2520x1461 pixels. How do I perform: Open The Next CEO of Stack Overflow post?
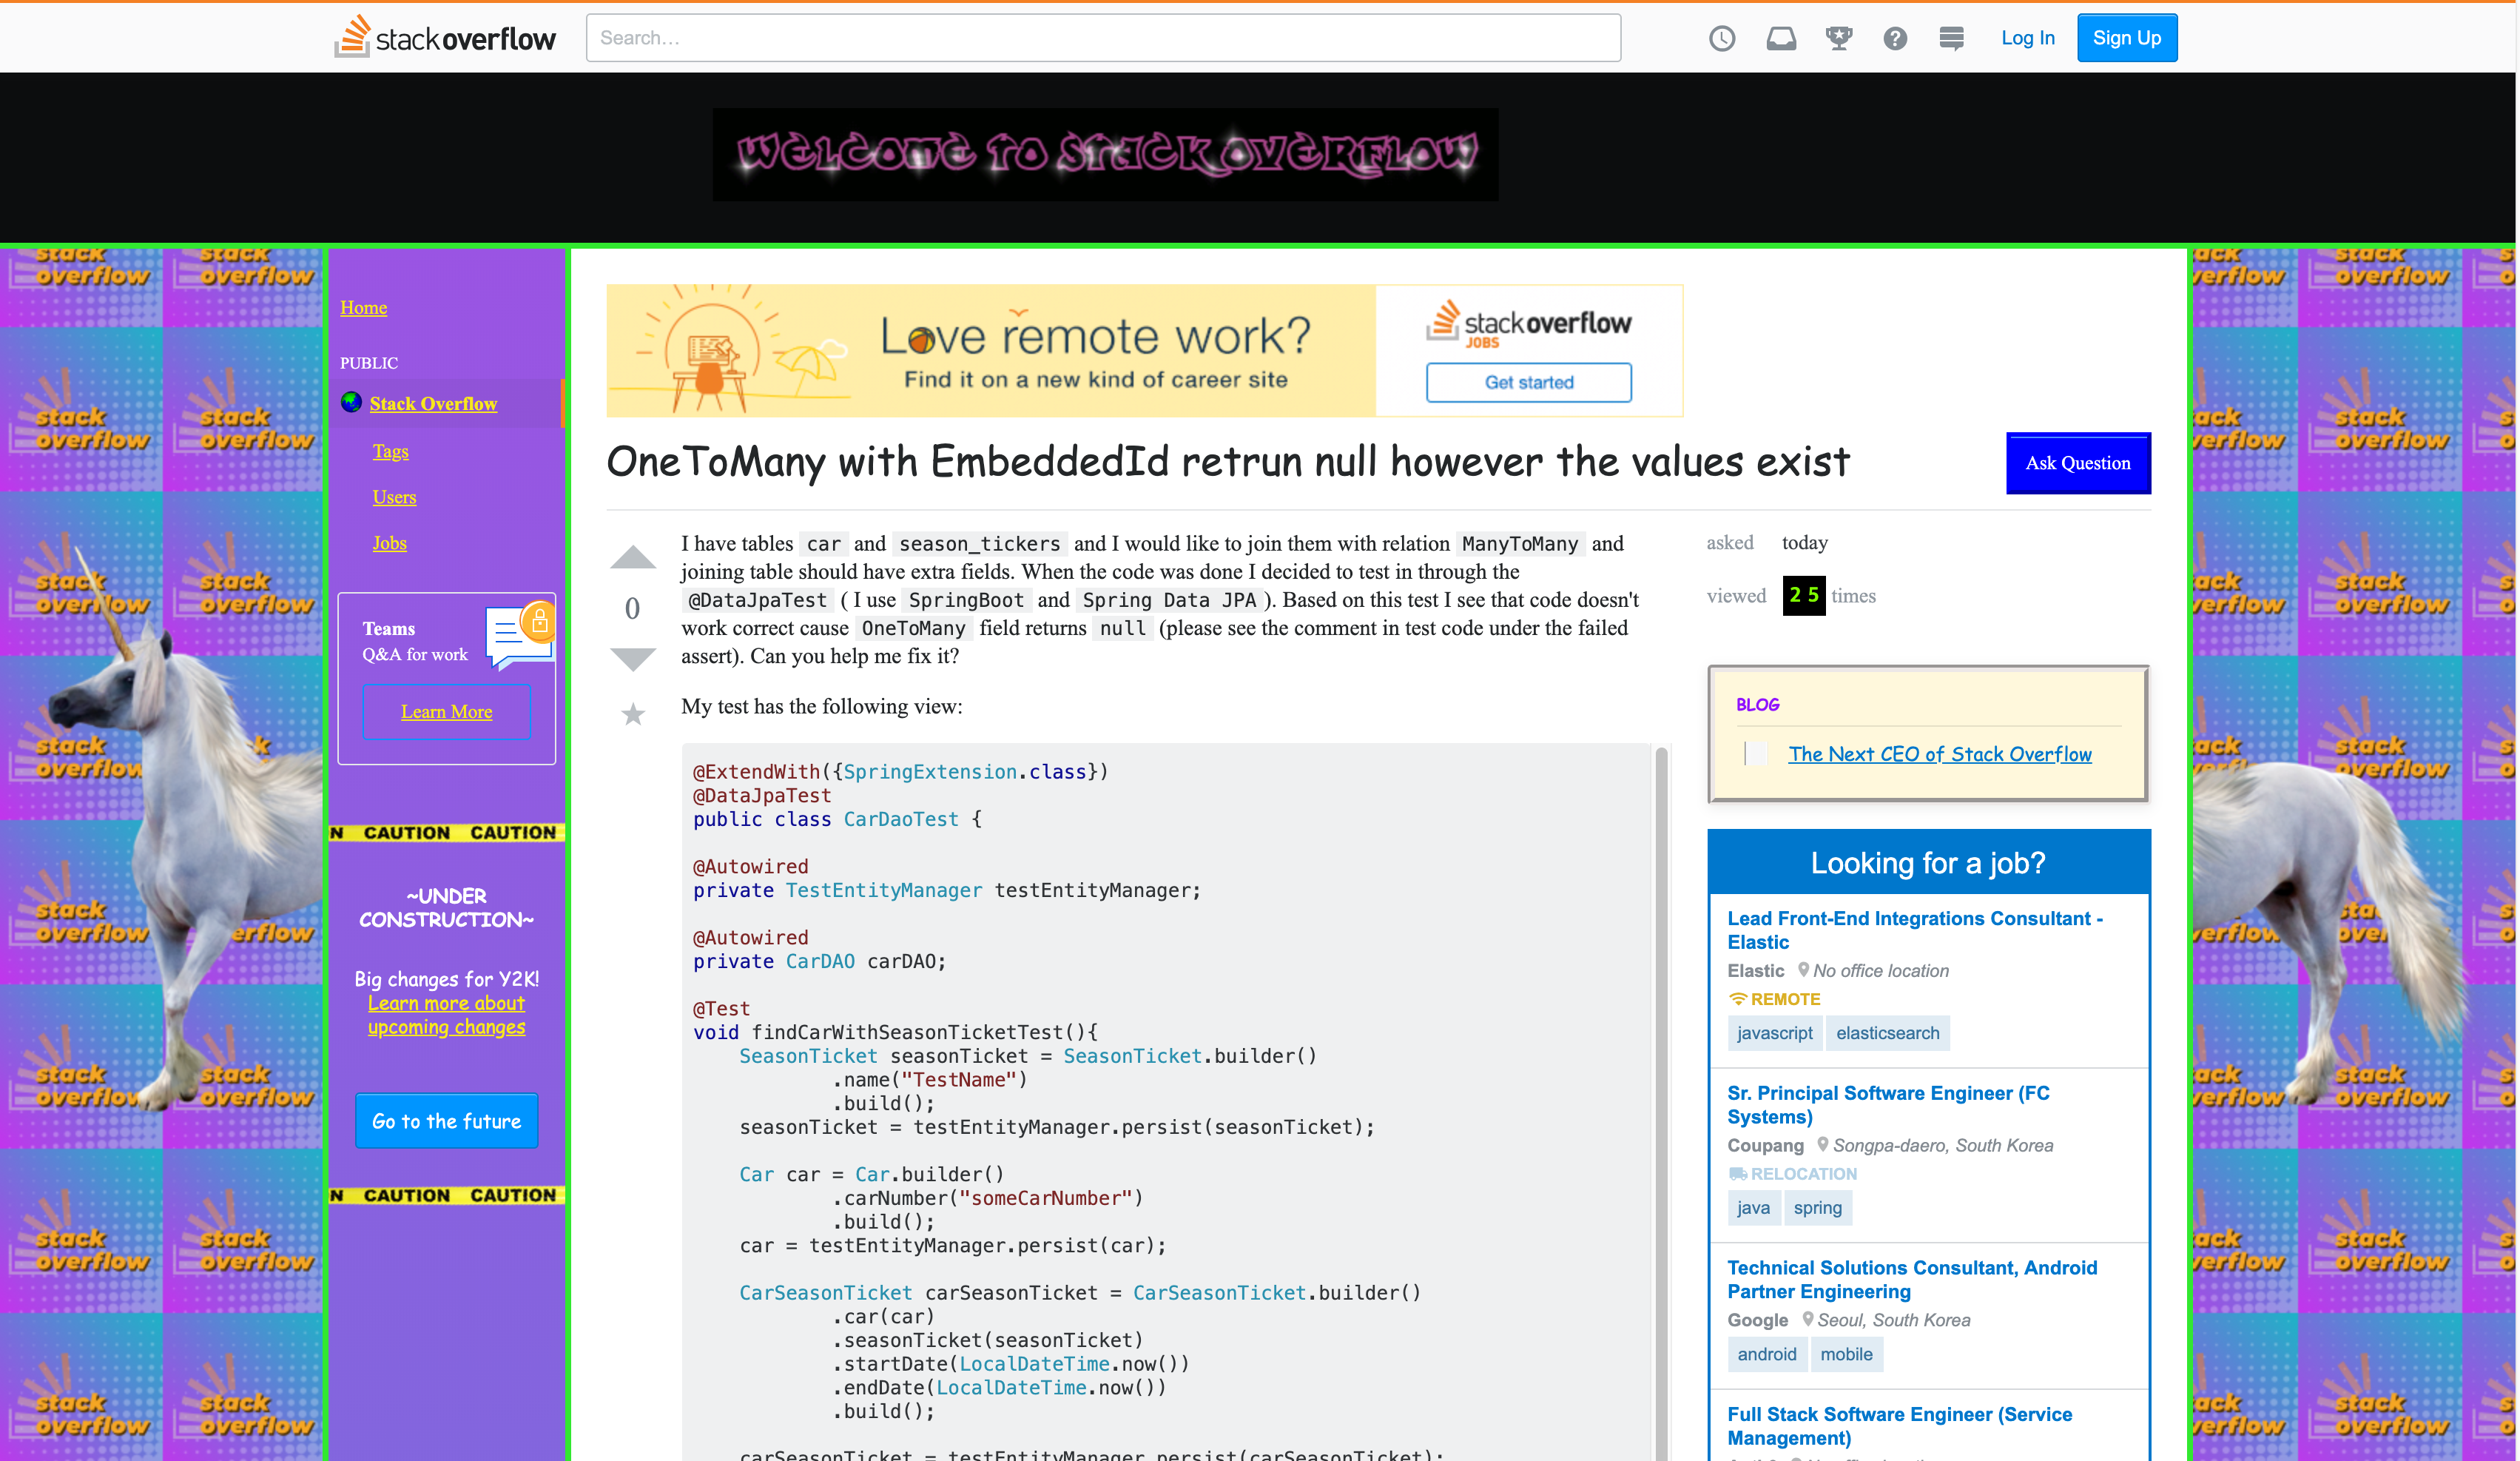1939,754
